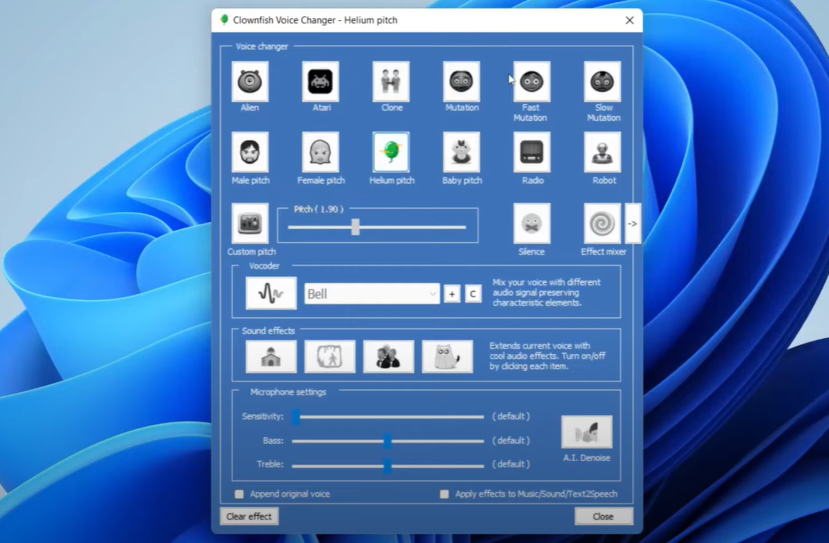The height and width of the screenshot is (543, 829).
Task: Toggle the Vocoder waveform button
Action: coord(271,294)
